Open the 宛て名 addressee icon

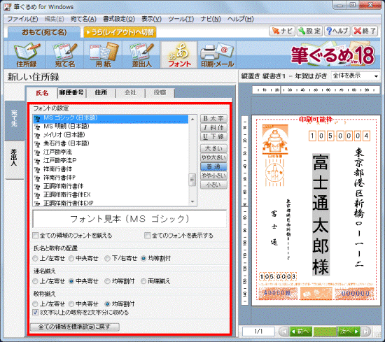coord(65,55)
